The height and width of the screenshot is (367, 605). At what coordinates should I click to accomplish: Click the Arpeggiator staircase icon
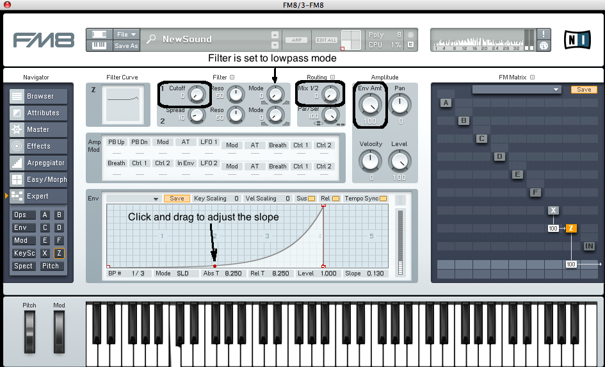tap(17, 163)
